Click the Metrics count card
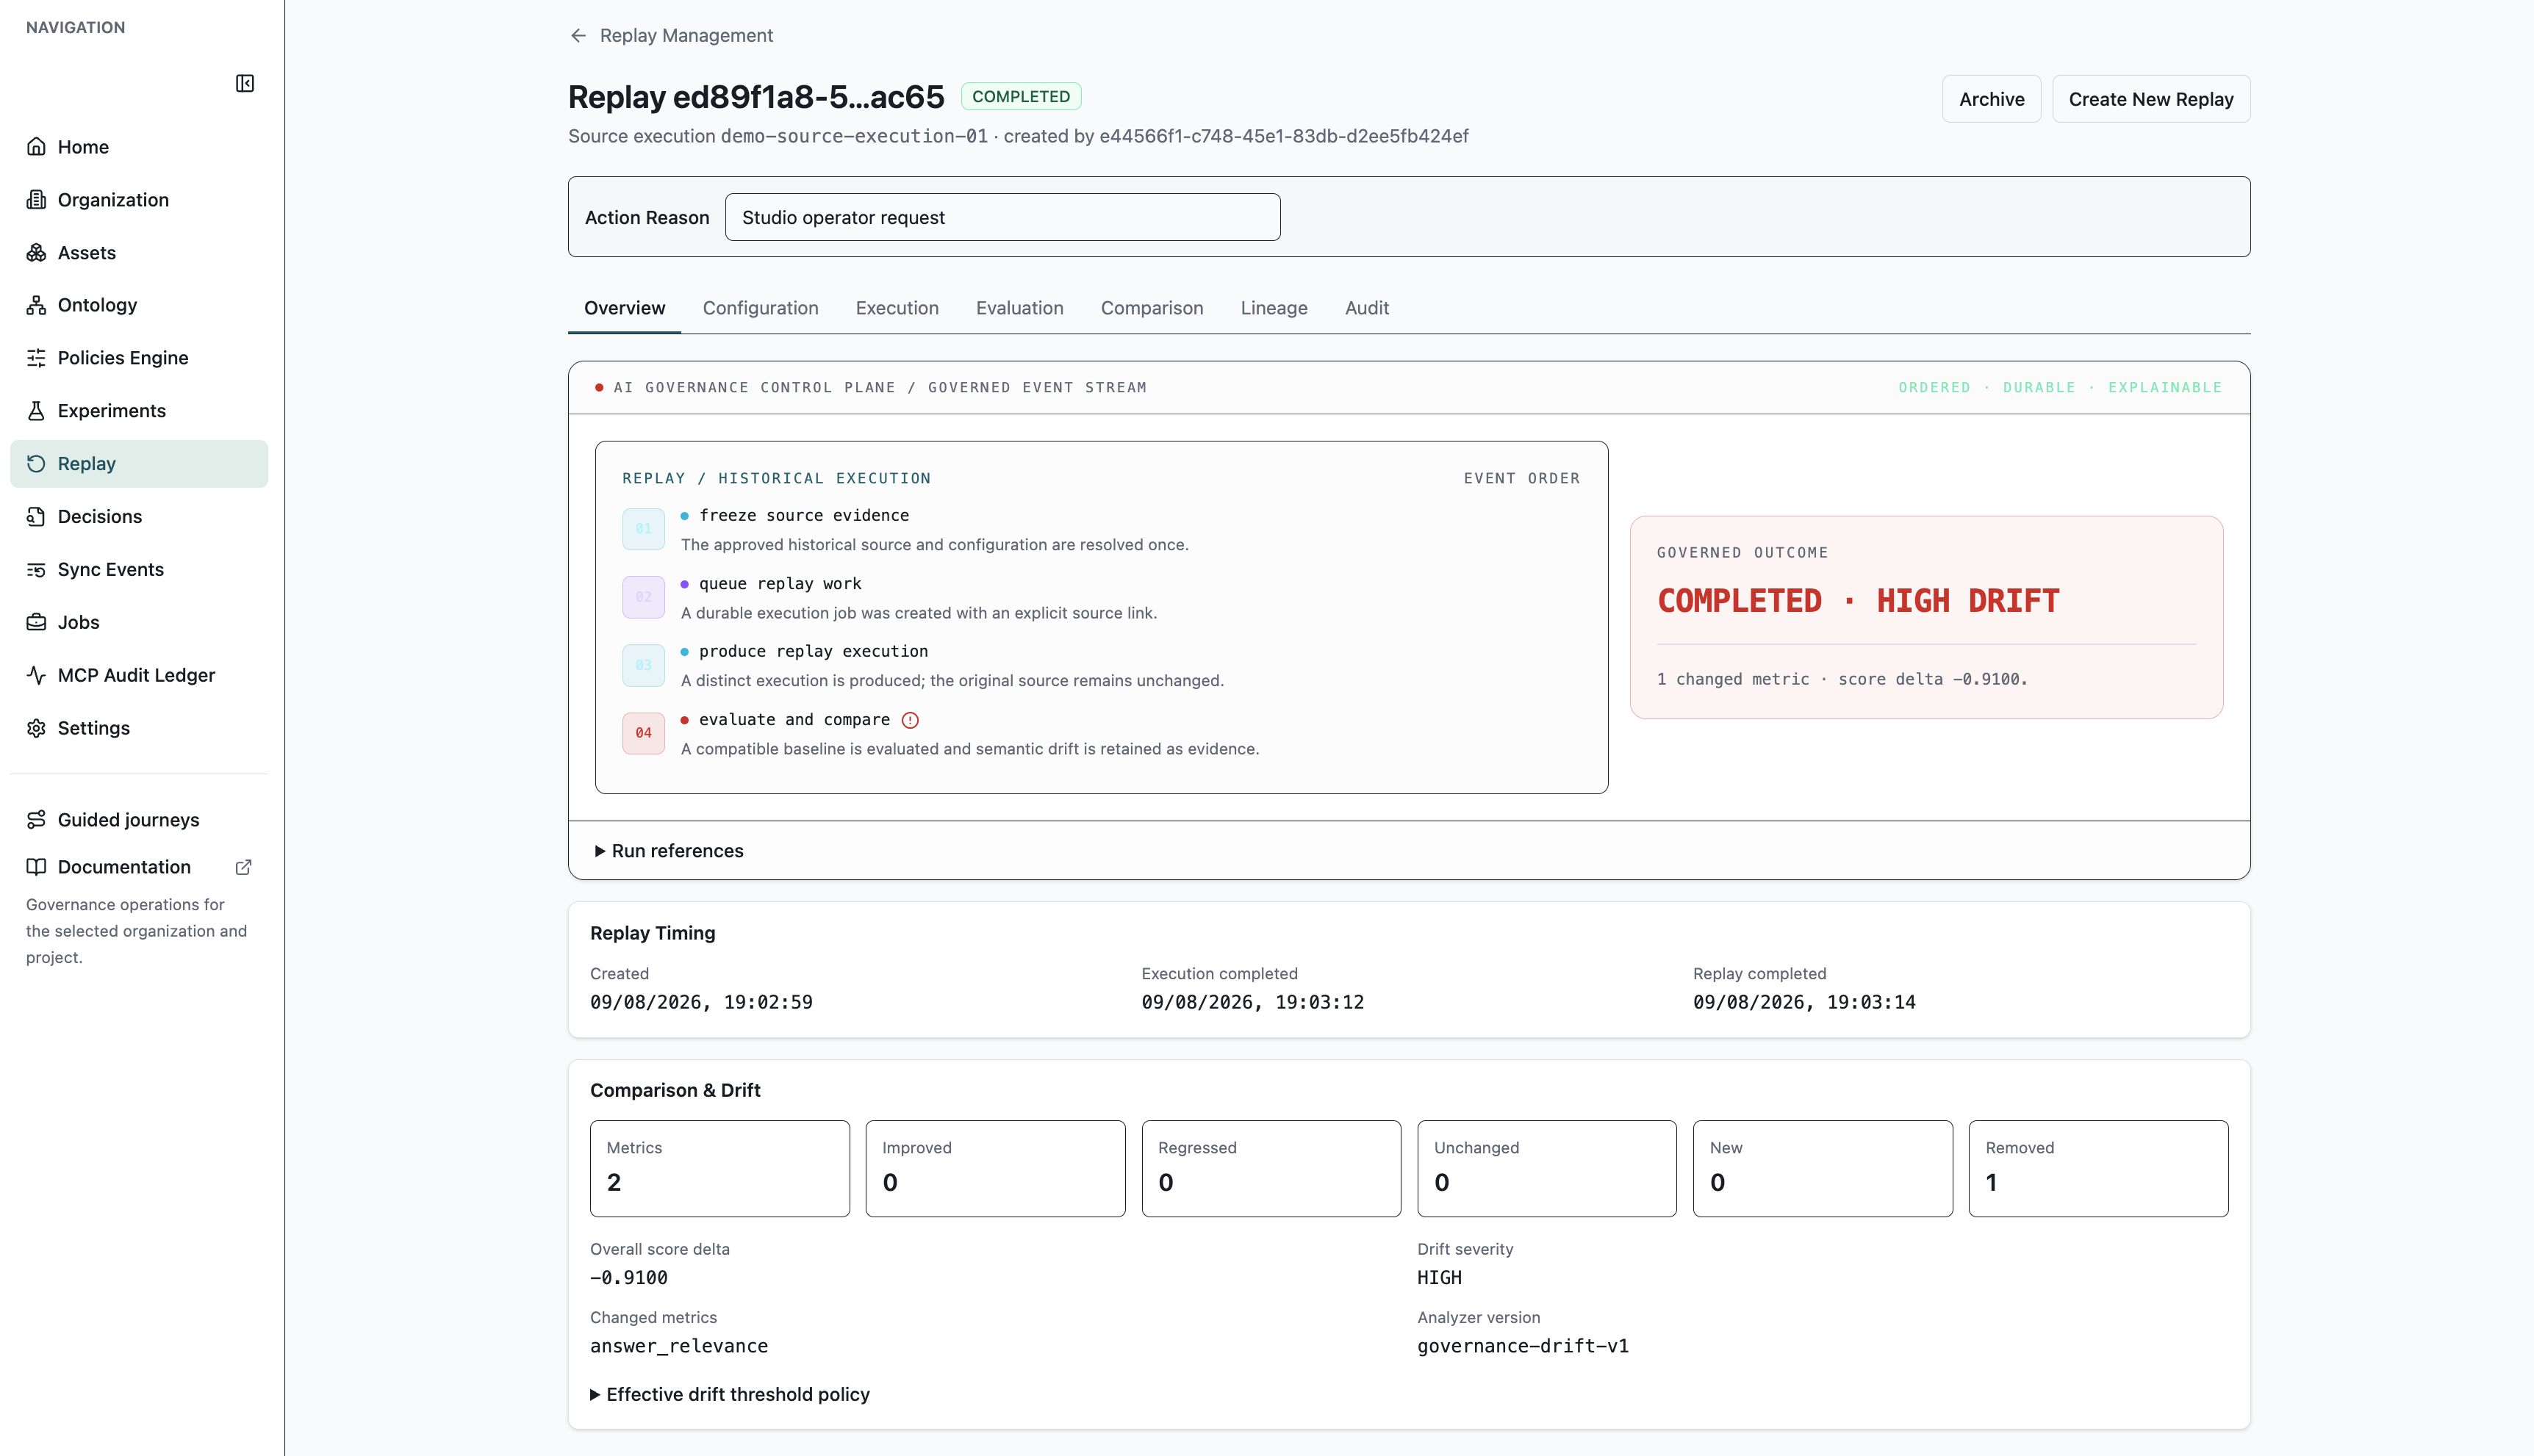This screenshot has width=2534, height=1456. (x=719, y=1169)
